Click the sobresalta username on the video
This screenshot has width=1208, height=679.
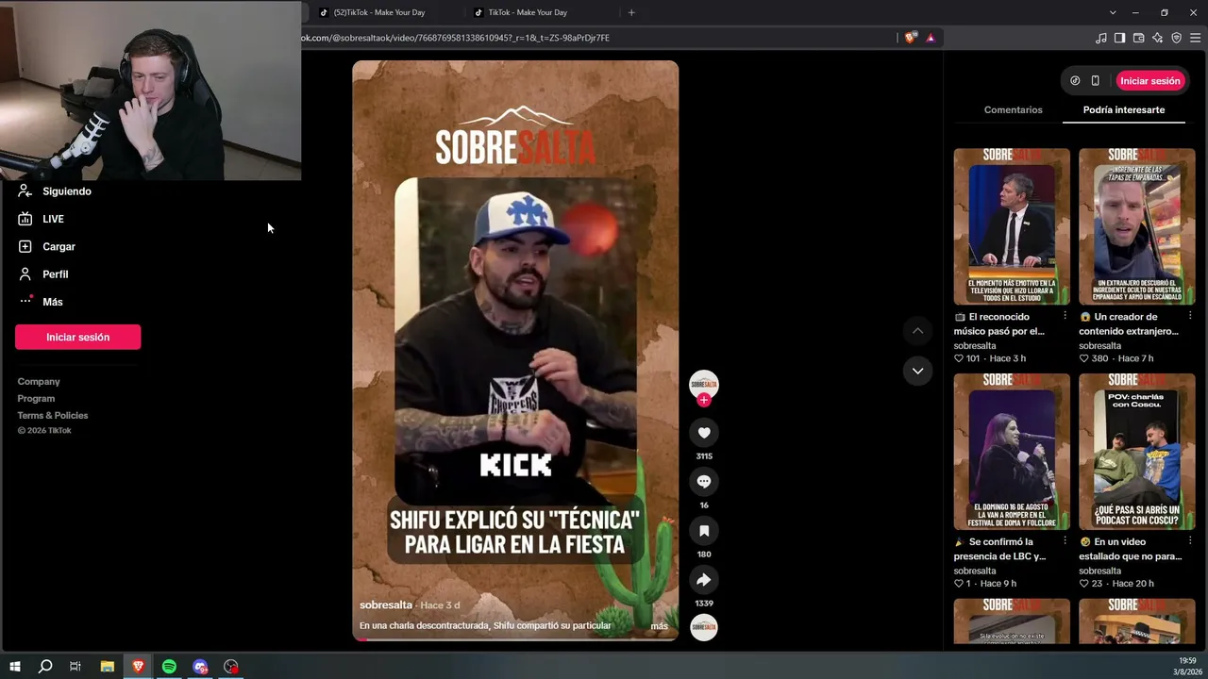[386, 605]
